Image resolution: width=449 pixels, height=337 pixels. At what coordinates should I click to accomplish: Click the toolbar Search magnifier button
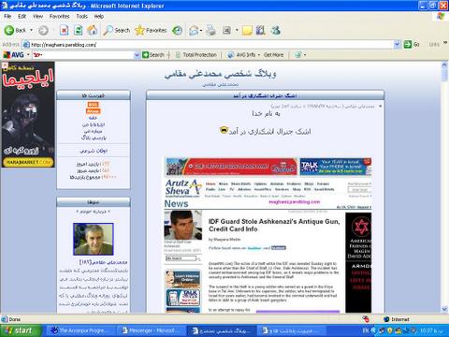coord(117,30)
